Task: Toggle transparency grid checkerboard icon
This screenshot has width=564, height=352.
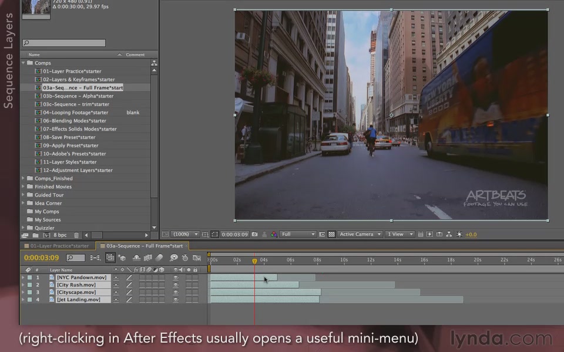Action: coord(331,234)
